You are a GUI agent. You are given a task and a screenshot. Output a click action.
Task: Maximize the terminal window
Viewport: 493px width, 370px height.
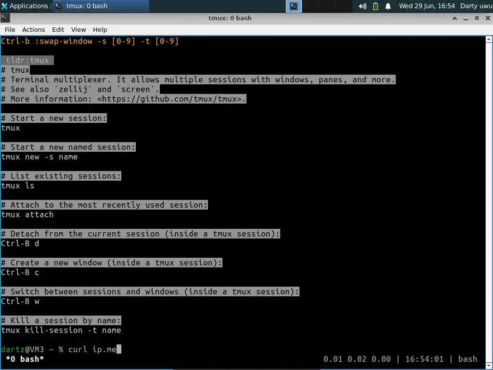[477, 18]
